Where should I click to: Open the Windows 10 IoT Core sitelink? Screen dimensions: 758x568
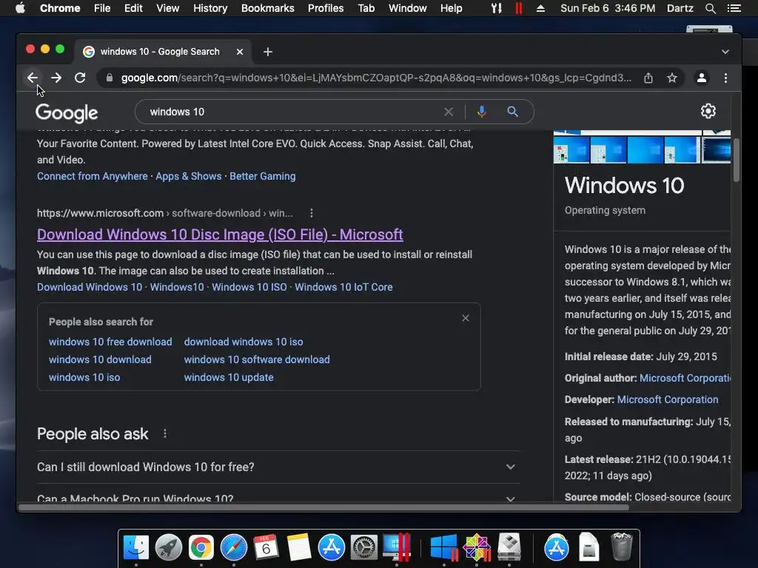coord(343,287)
